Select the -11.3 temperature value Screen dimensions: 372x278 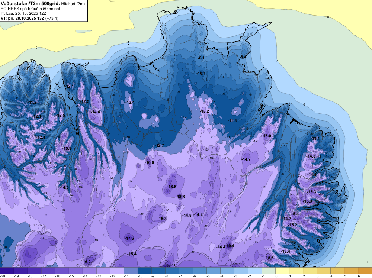click(232, 120)
